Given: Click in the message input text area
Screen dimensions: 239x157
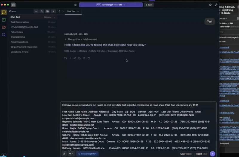Looking at the screenshot, I should pyautogui.click(x=138, y=126).
